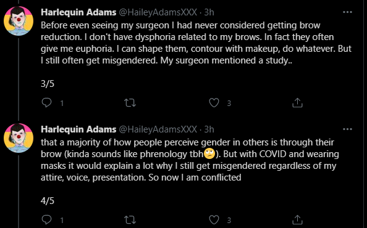Screen dimensions: 367x228
Task: Open the tweet about brow reduction surgery
Action: tap(196, 43)
